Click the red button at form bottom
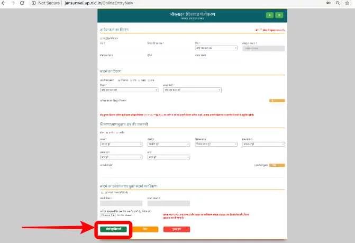355x243 pixels. click(x=177, y=229)
